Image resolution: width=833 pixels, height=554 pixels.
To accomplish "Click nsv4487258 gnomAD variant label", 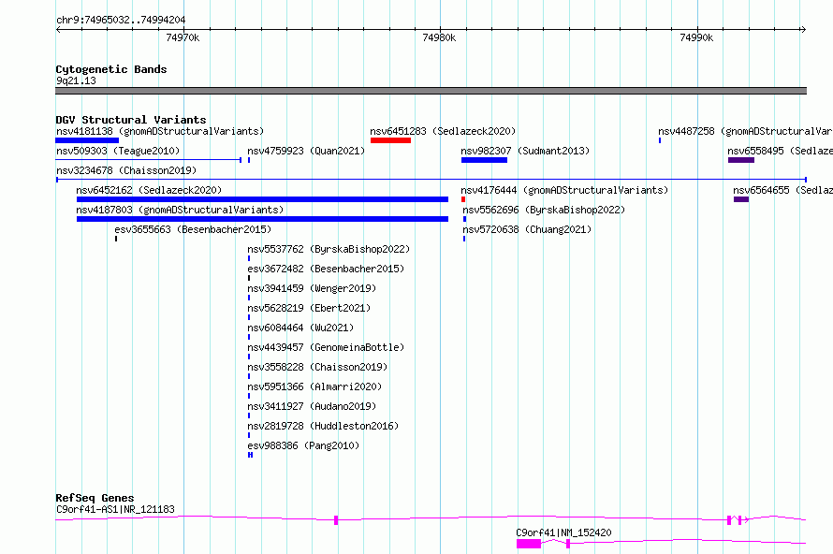I will click(x=745, y=131).
